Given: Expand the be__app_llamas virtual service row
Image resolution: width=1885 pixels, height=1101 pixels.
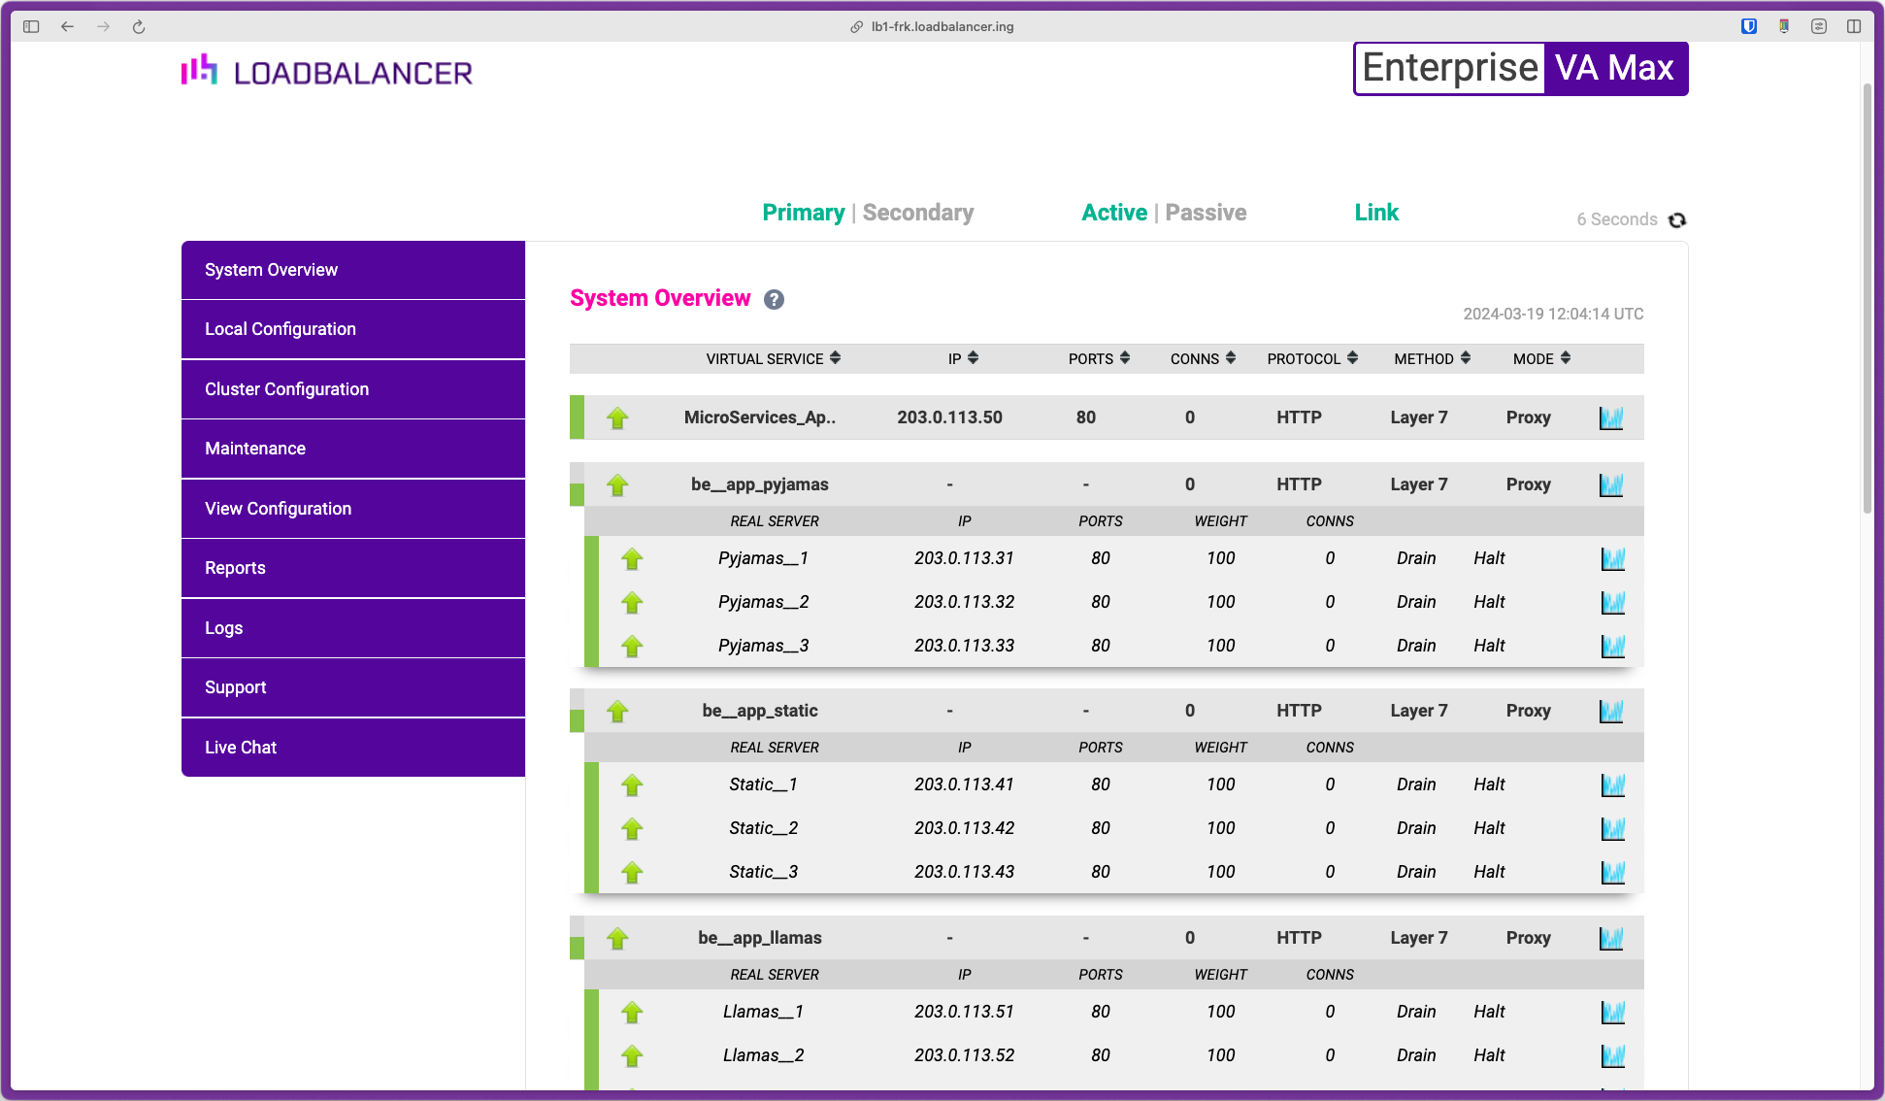Looking at the screenshot, I should [x=759, y=938].
